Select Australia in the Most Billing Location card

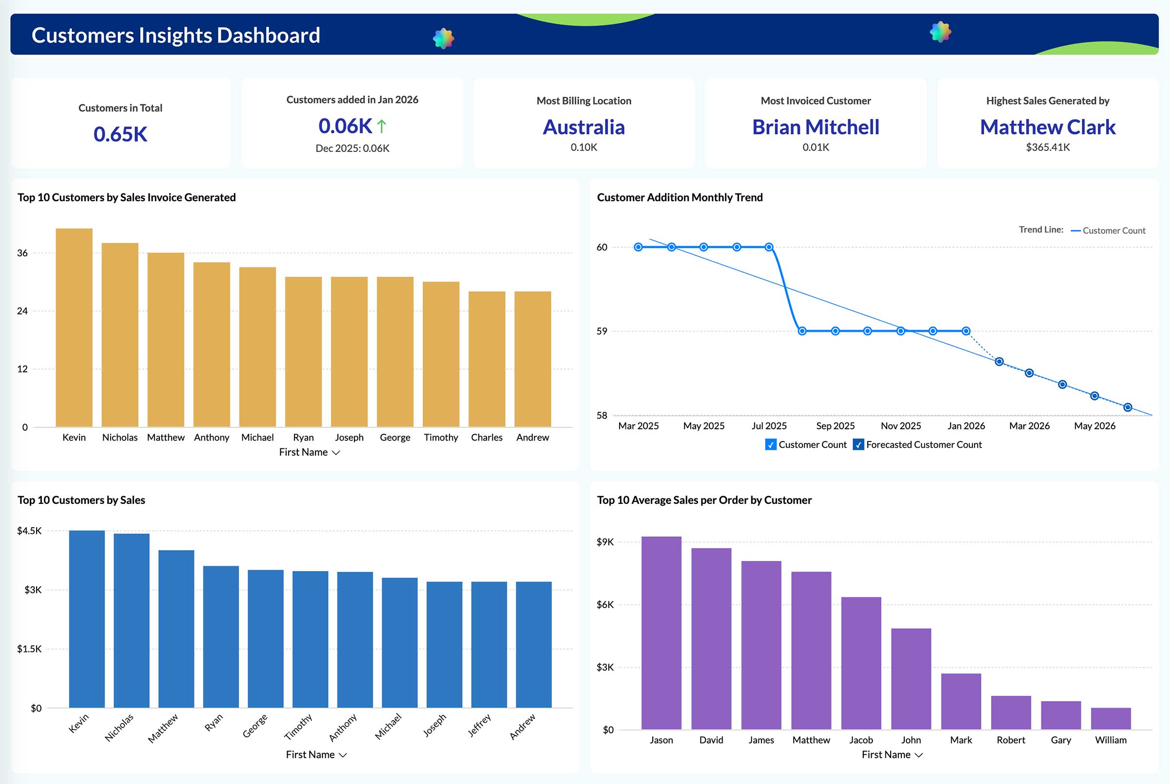(583, 128)
